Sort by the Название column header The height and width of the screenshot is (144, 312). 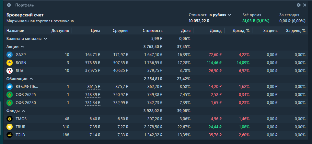15,31
